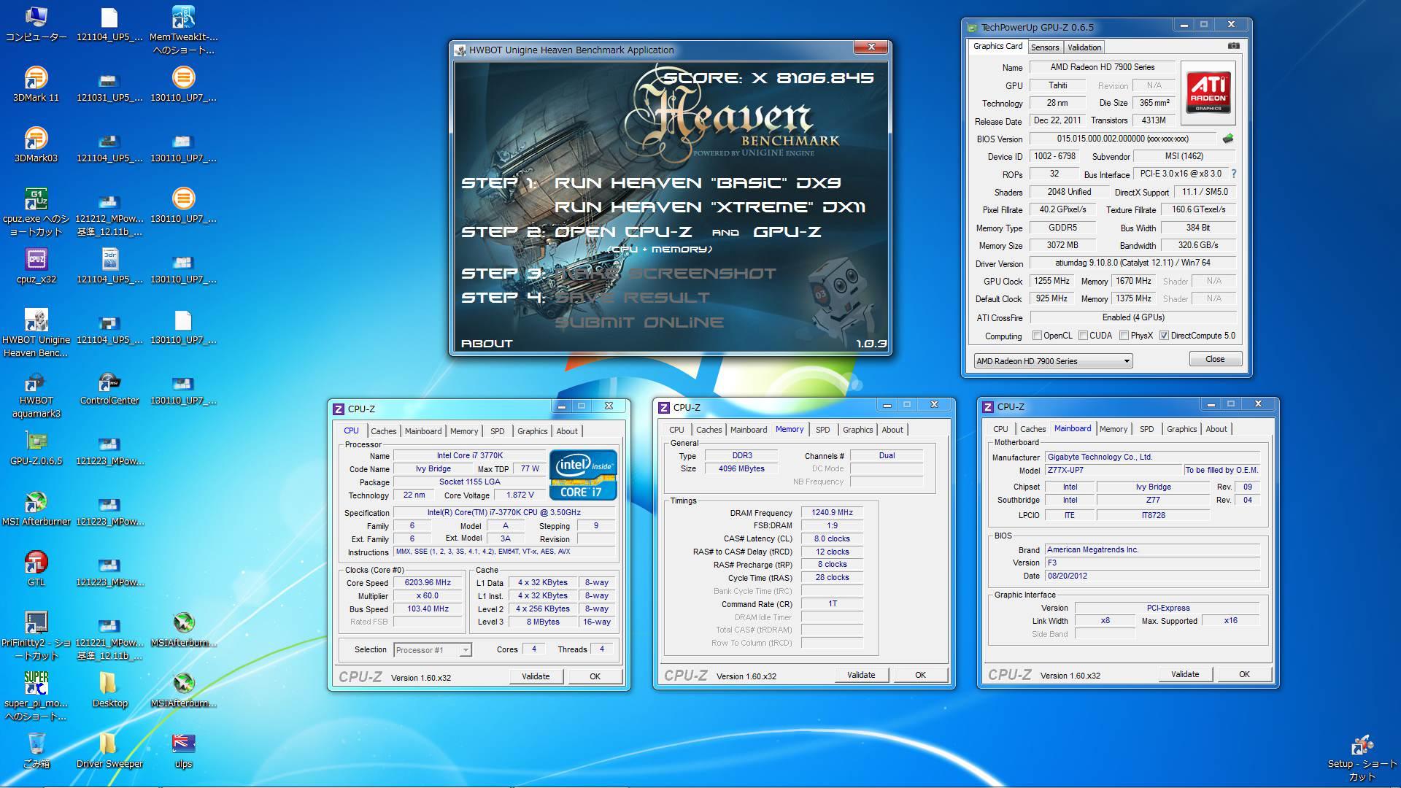Click SUBMIT ONLINE in Heaven Benchmark
The width and height of the screenshot is (1401, 788).
point(640,322)
